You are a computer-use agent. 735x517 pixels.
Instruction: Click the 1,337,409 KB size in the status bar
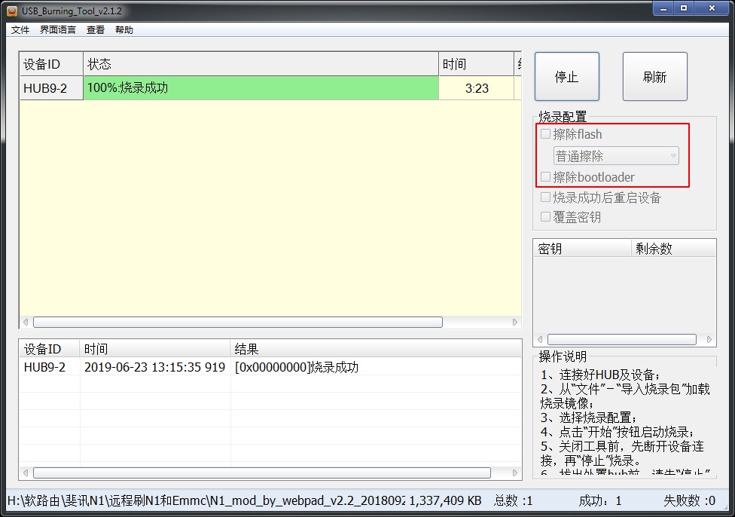[x=445, y=500]
